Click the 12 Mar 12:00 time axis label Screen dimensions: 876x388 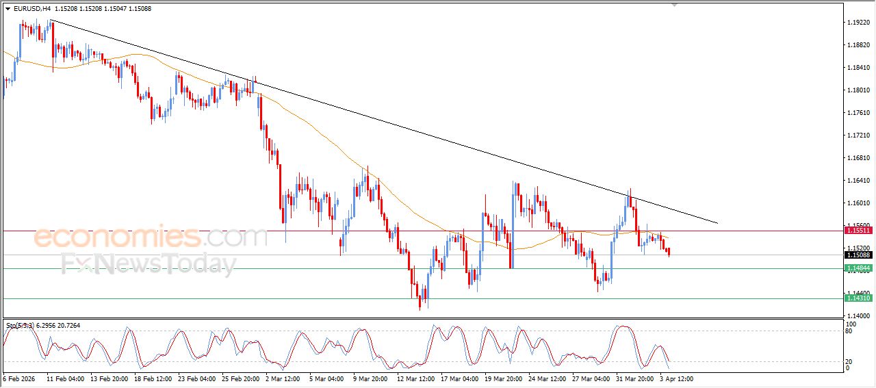[417, 378]
